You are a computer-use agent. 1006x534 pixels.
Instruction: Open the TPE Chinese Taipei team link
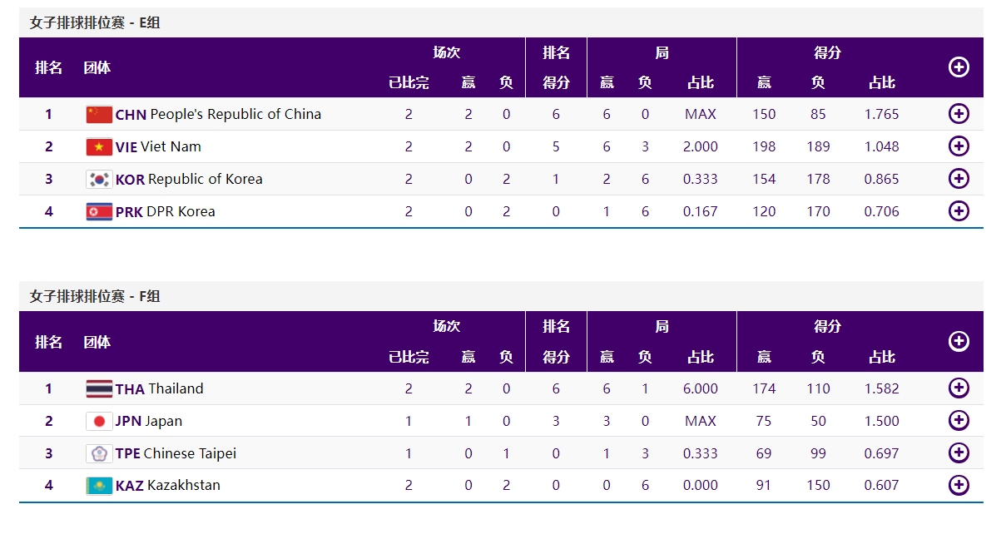176,454
